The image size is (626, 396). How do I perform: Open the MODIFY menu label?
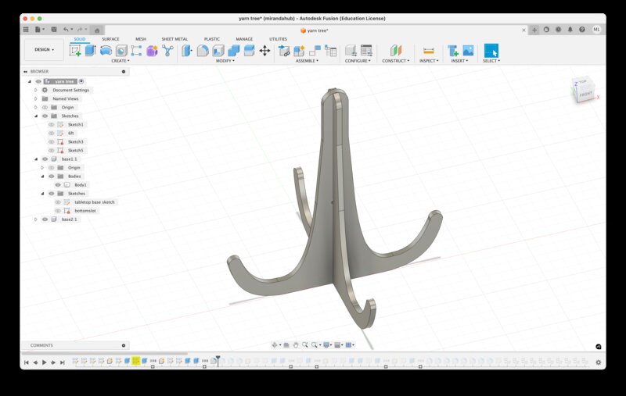(x=225, y=61)
